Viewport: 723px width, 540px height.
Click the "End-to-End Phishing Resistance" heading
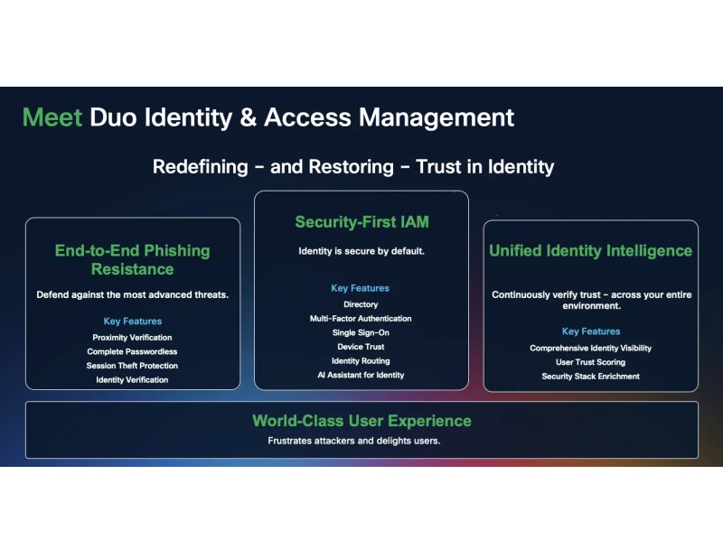[132, 260]
